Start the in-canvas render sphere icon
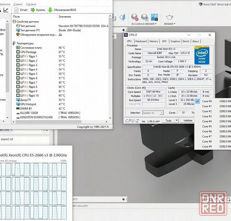The image size is (231, 221). pyautogui.click(x=134, y=17)
